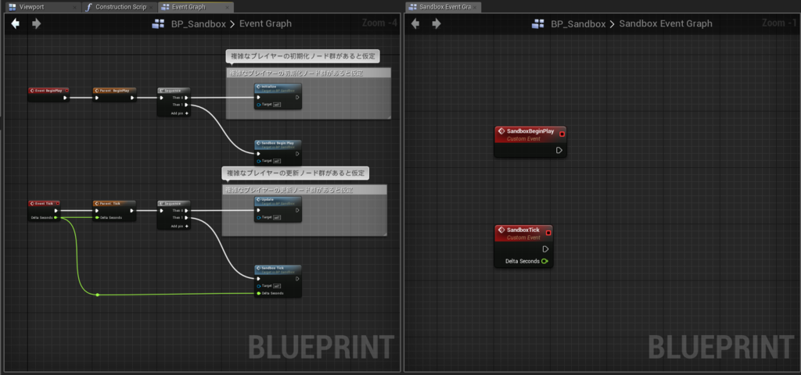Click the Event Graph breadcrumb label
Image resolution: width=801 pixels, height=375 pixels.
(x=266, y=24)
